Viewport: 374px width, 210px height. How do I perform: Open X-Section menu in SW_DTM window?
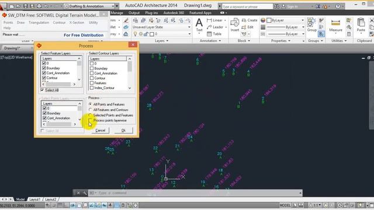(77, 22)
